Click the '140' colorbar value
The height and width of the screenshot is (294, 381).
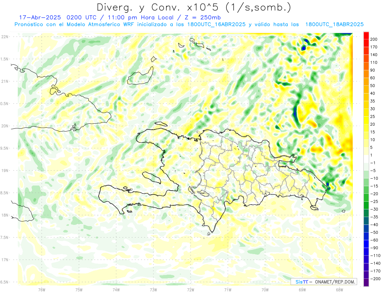point(374,55)
